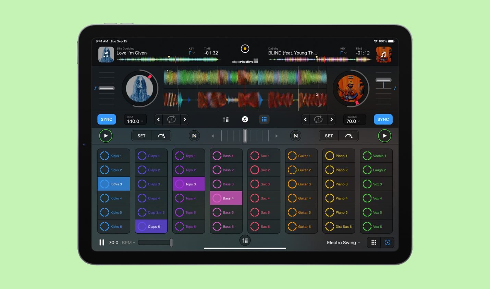Enable SYNC on the left deck
The width and height of the screenshot is (490, 289).
point(106,119)
